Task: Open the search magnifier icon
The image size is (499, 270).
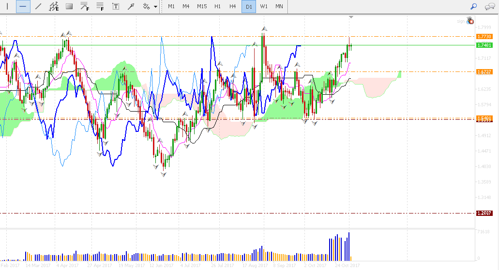Action: [474, 6]
